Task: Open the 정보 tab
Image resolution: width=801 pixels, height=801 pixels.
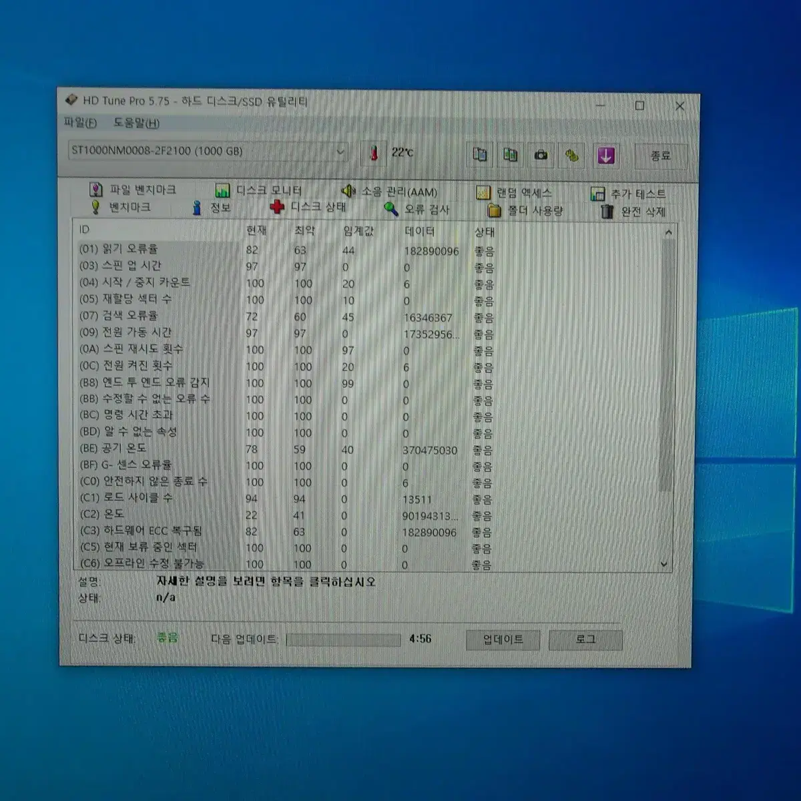Action: (x=211, y=208)
